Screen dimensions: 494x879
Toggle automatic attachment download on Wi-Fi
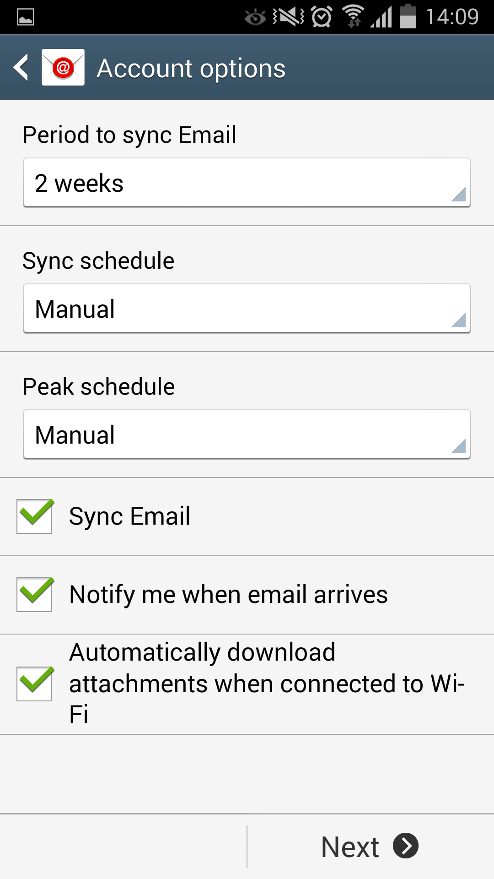[35, 684]
